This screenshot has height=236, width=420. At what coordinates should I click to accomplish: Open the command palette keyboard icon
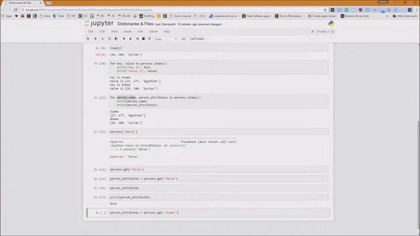[184, 39]
